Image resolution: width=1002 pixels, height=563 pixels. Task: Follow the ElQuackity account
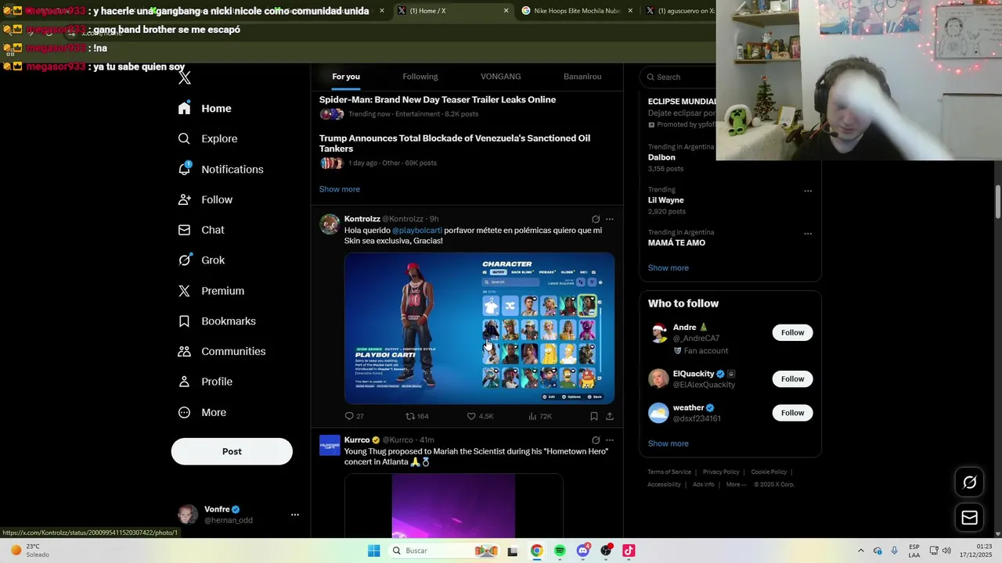pos(792,379)
